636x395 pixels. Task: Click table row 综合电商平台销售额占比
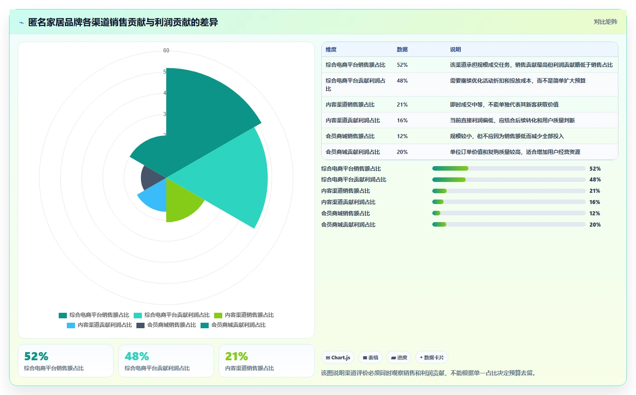(470, 65)
